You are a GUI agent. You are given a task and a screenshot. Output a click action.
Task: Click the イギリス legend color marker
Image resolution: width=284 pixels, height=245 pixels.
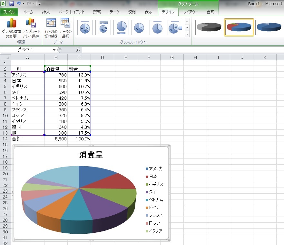click(147, 184)
